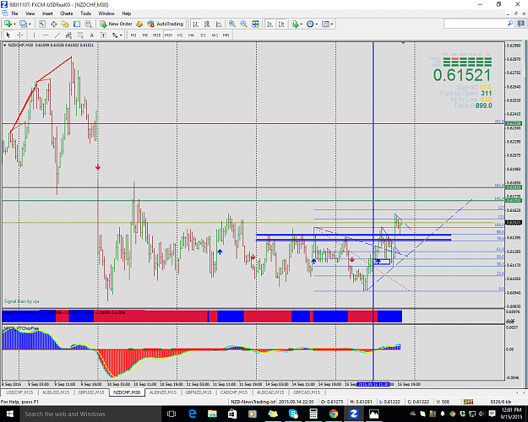Image resolution: width=528 pixels, height=422 pixels.
Task: Switch chart to candlesticks mode
Action: [207, 24]
